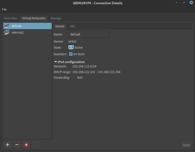
Task: Open the File menu
Action: click(4, 9)
